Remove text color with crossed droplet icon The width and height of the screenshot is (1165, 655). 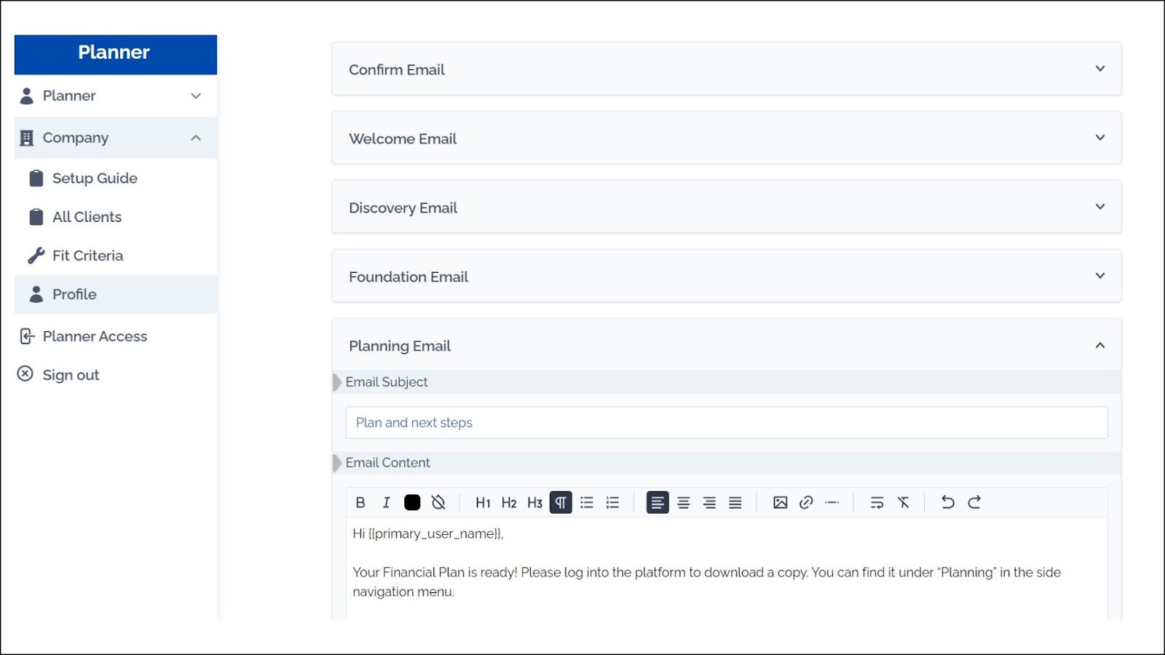click(438, 502)
